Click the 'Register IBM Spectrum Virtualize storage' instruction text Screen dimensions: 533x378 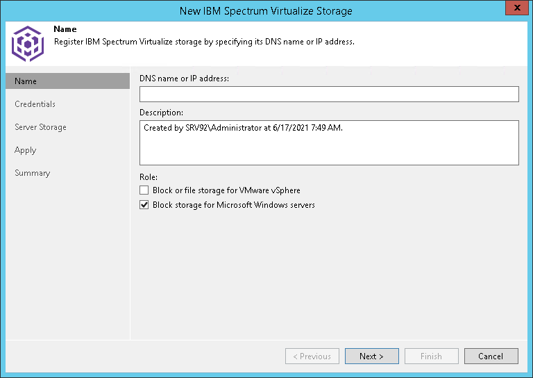[204, 42]
